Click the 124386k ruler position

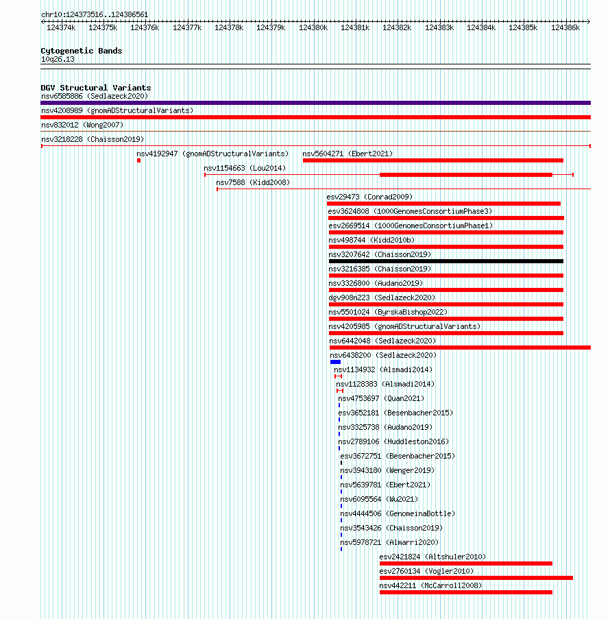click(565, 28)
